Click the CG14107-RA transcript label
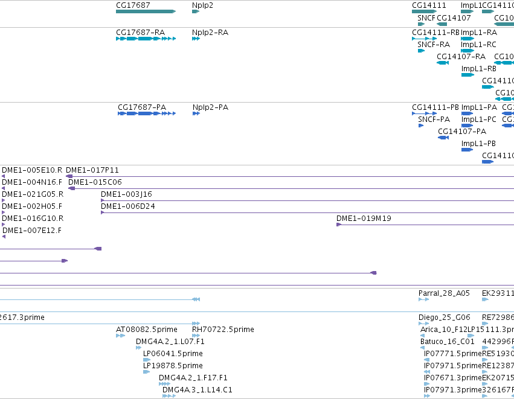514x399 pixels. tap(461, 57)
